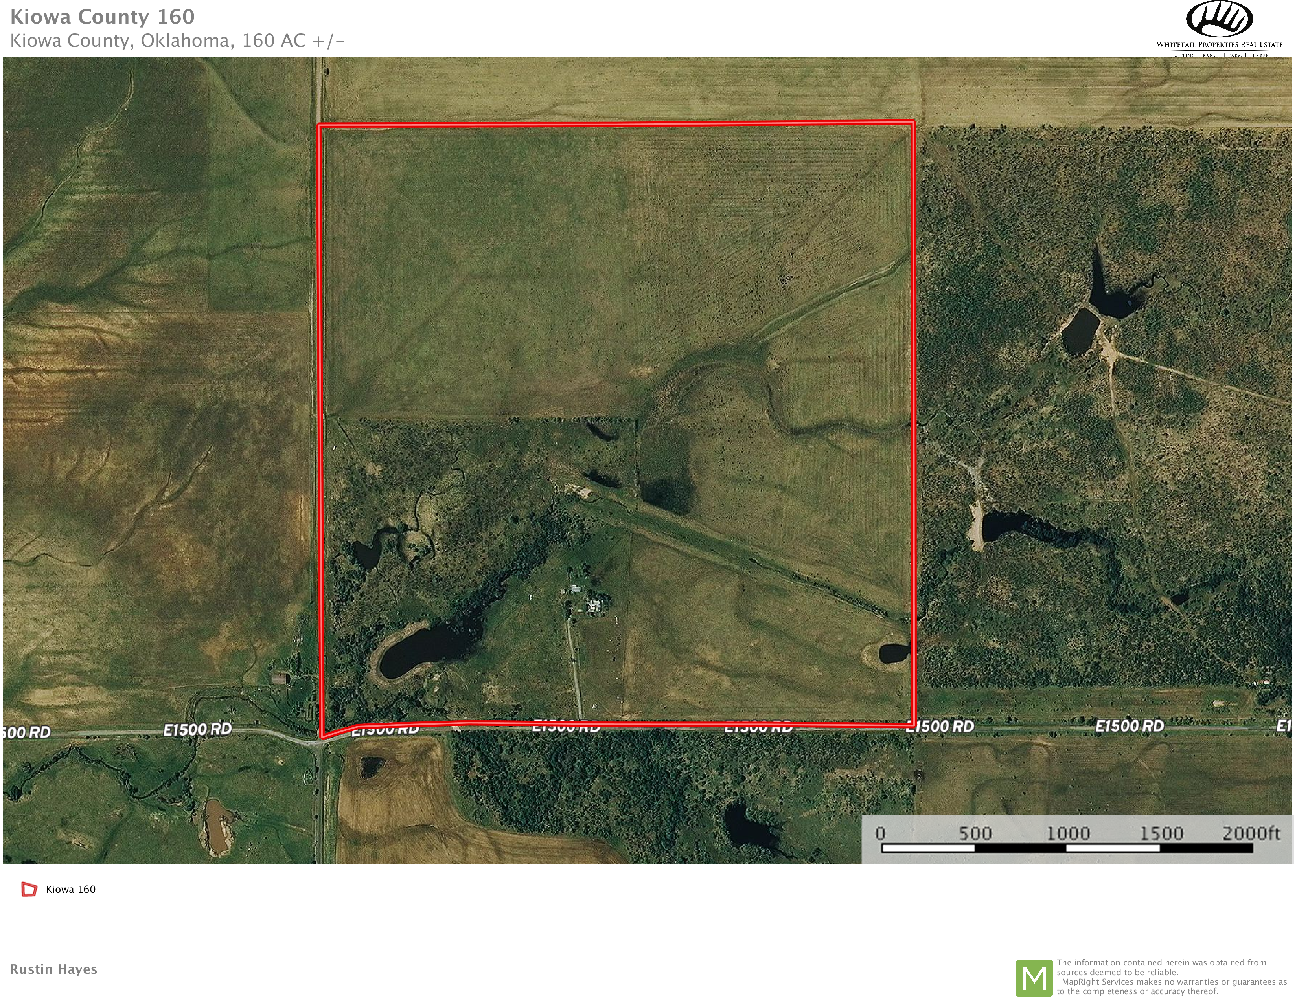Click the E1500 RD label west of intersection

coord(197,729)
